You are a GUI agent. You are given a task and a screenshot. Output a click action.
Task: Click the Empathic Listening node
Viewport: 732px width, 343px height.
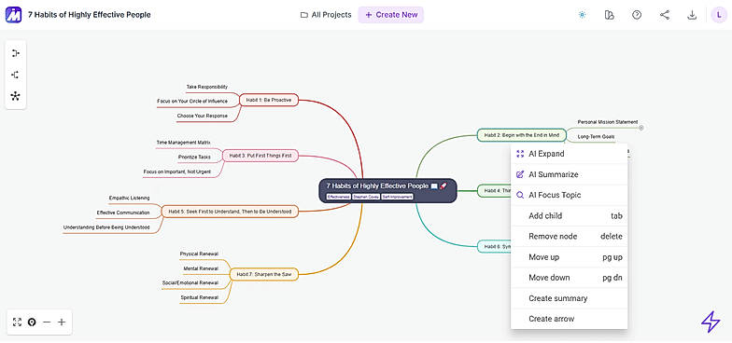(129, 198)
